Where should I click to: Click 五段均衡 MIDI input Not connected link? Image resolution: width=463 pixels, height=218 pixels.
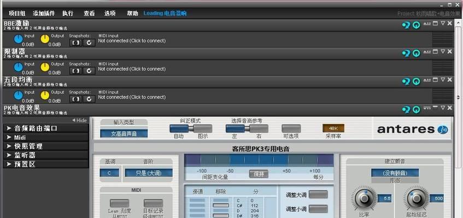pos(132,97)
